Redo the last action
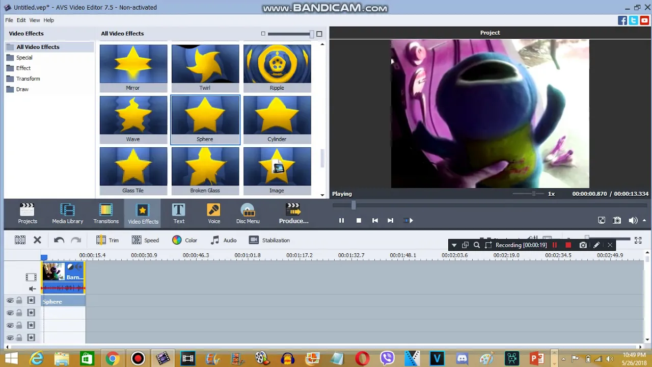This screenshot has width=652, height=367. coord(76,240)
